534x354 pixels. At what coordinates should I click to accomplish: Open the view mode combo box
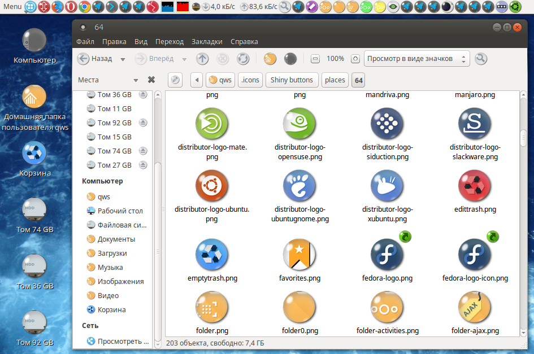(x=416, y=59)
